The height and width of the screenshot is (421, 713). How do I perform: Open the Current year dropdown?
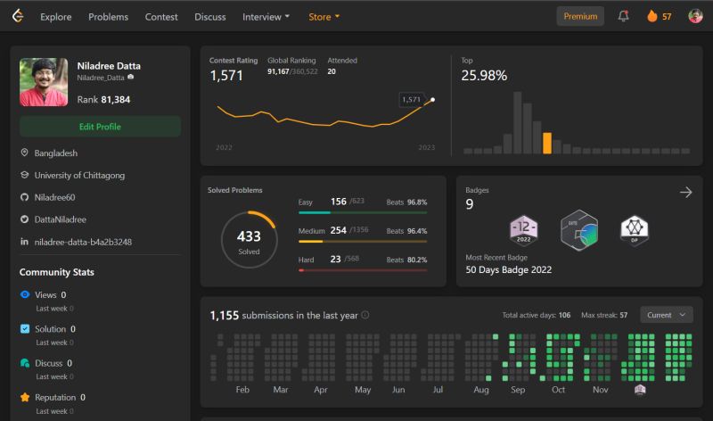(x=666, y=315)
